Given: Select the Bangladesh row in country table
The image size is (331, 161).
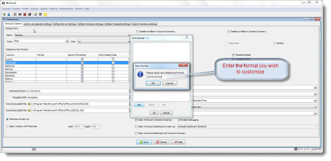Looking at the screenshot, I should click(x=67, y=72).
